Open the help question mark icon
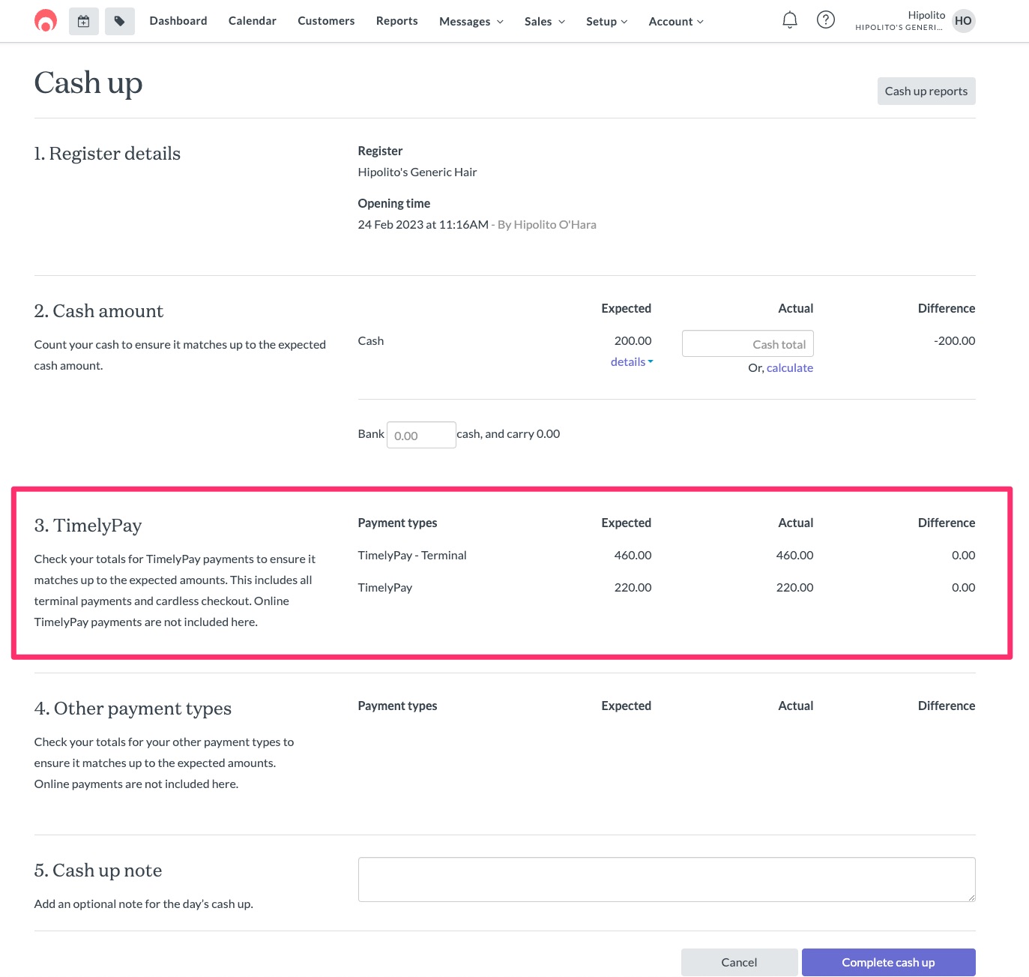The height and width of the screenshot is (977, 1029). tap(826, 20)
